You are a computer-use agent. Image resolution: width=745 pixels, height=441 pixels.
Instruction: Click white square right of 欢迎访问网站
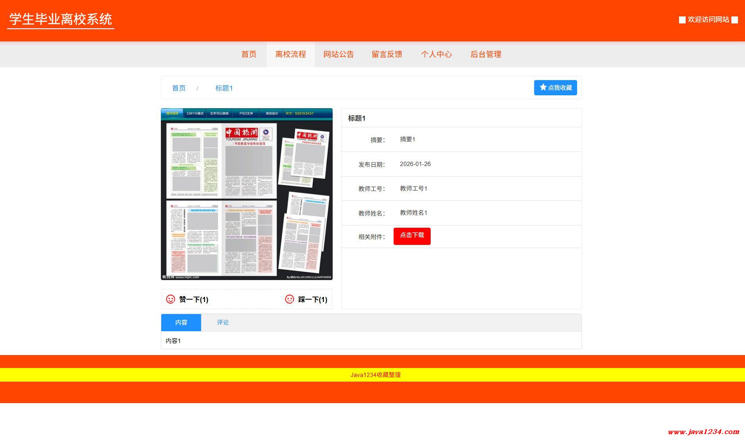(734, 20)
